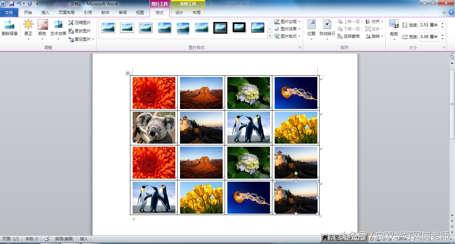Open the 图片效果 (Picture Effects) menu
This screenshot has width=455, height=244.
287,29
